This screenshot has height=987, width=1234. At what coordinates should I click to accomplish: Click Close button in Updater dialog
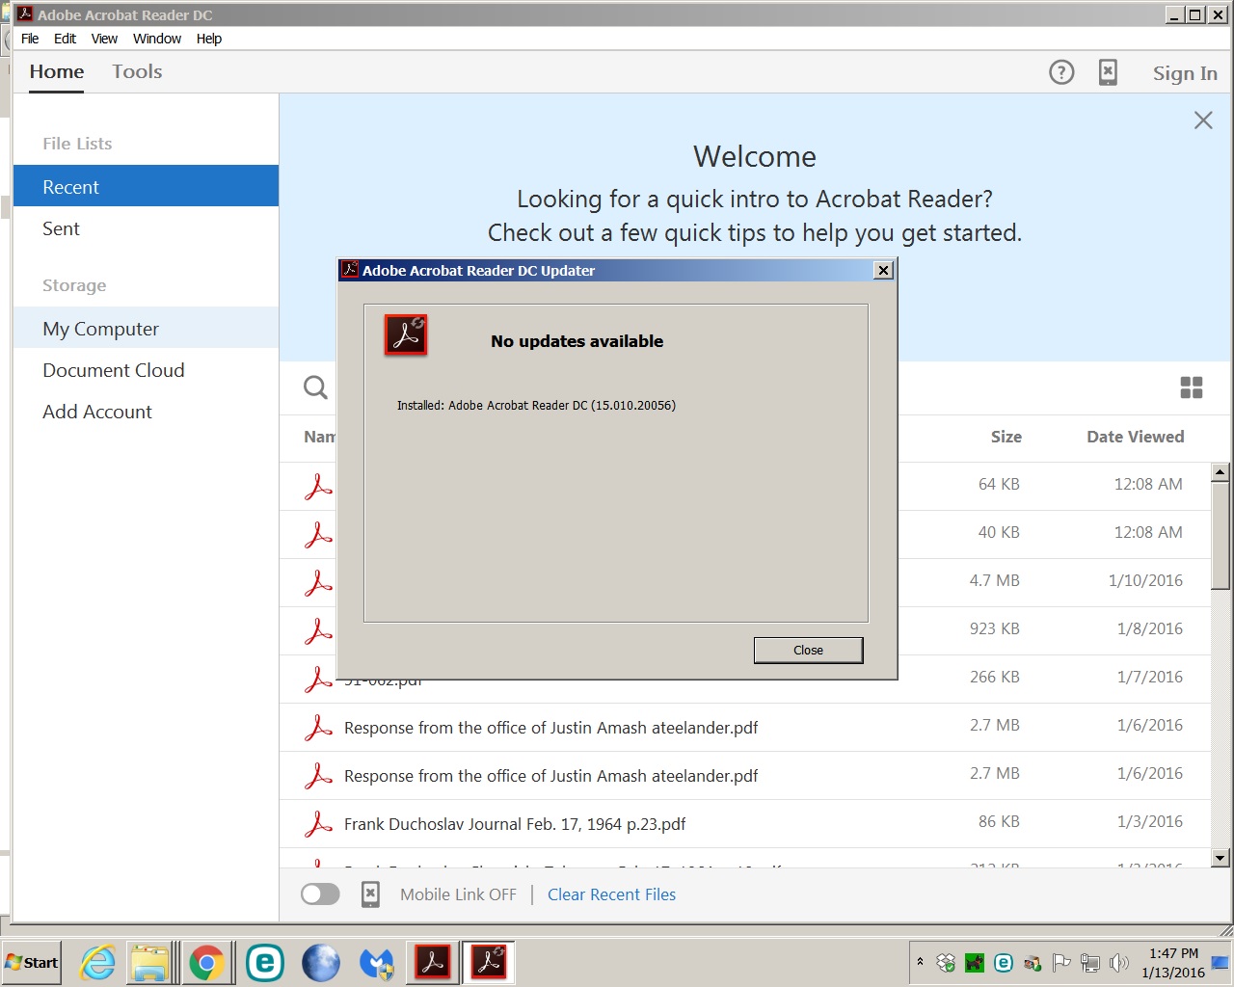(x=808, y=650)
